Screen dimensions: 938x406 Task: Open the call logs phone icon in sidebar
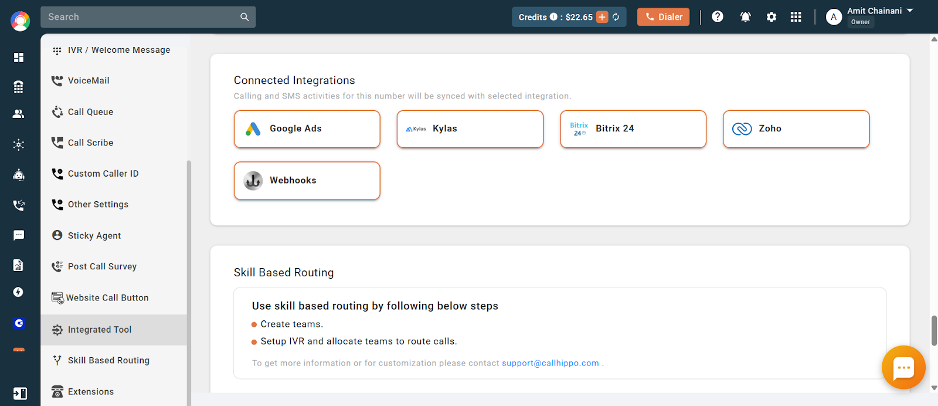tap(19, 205)
